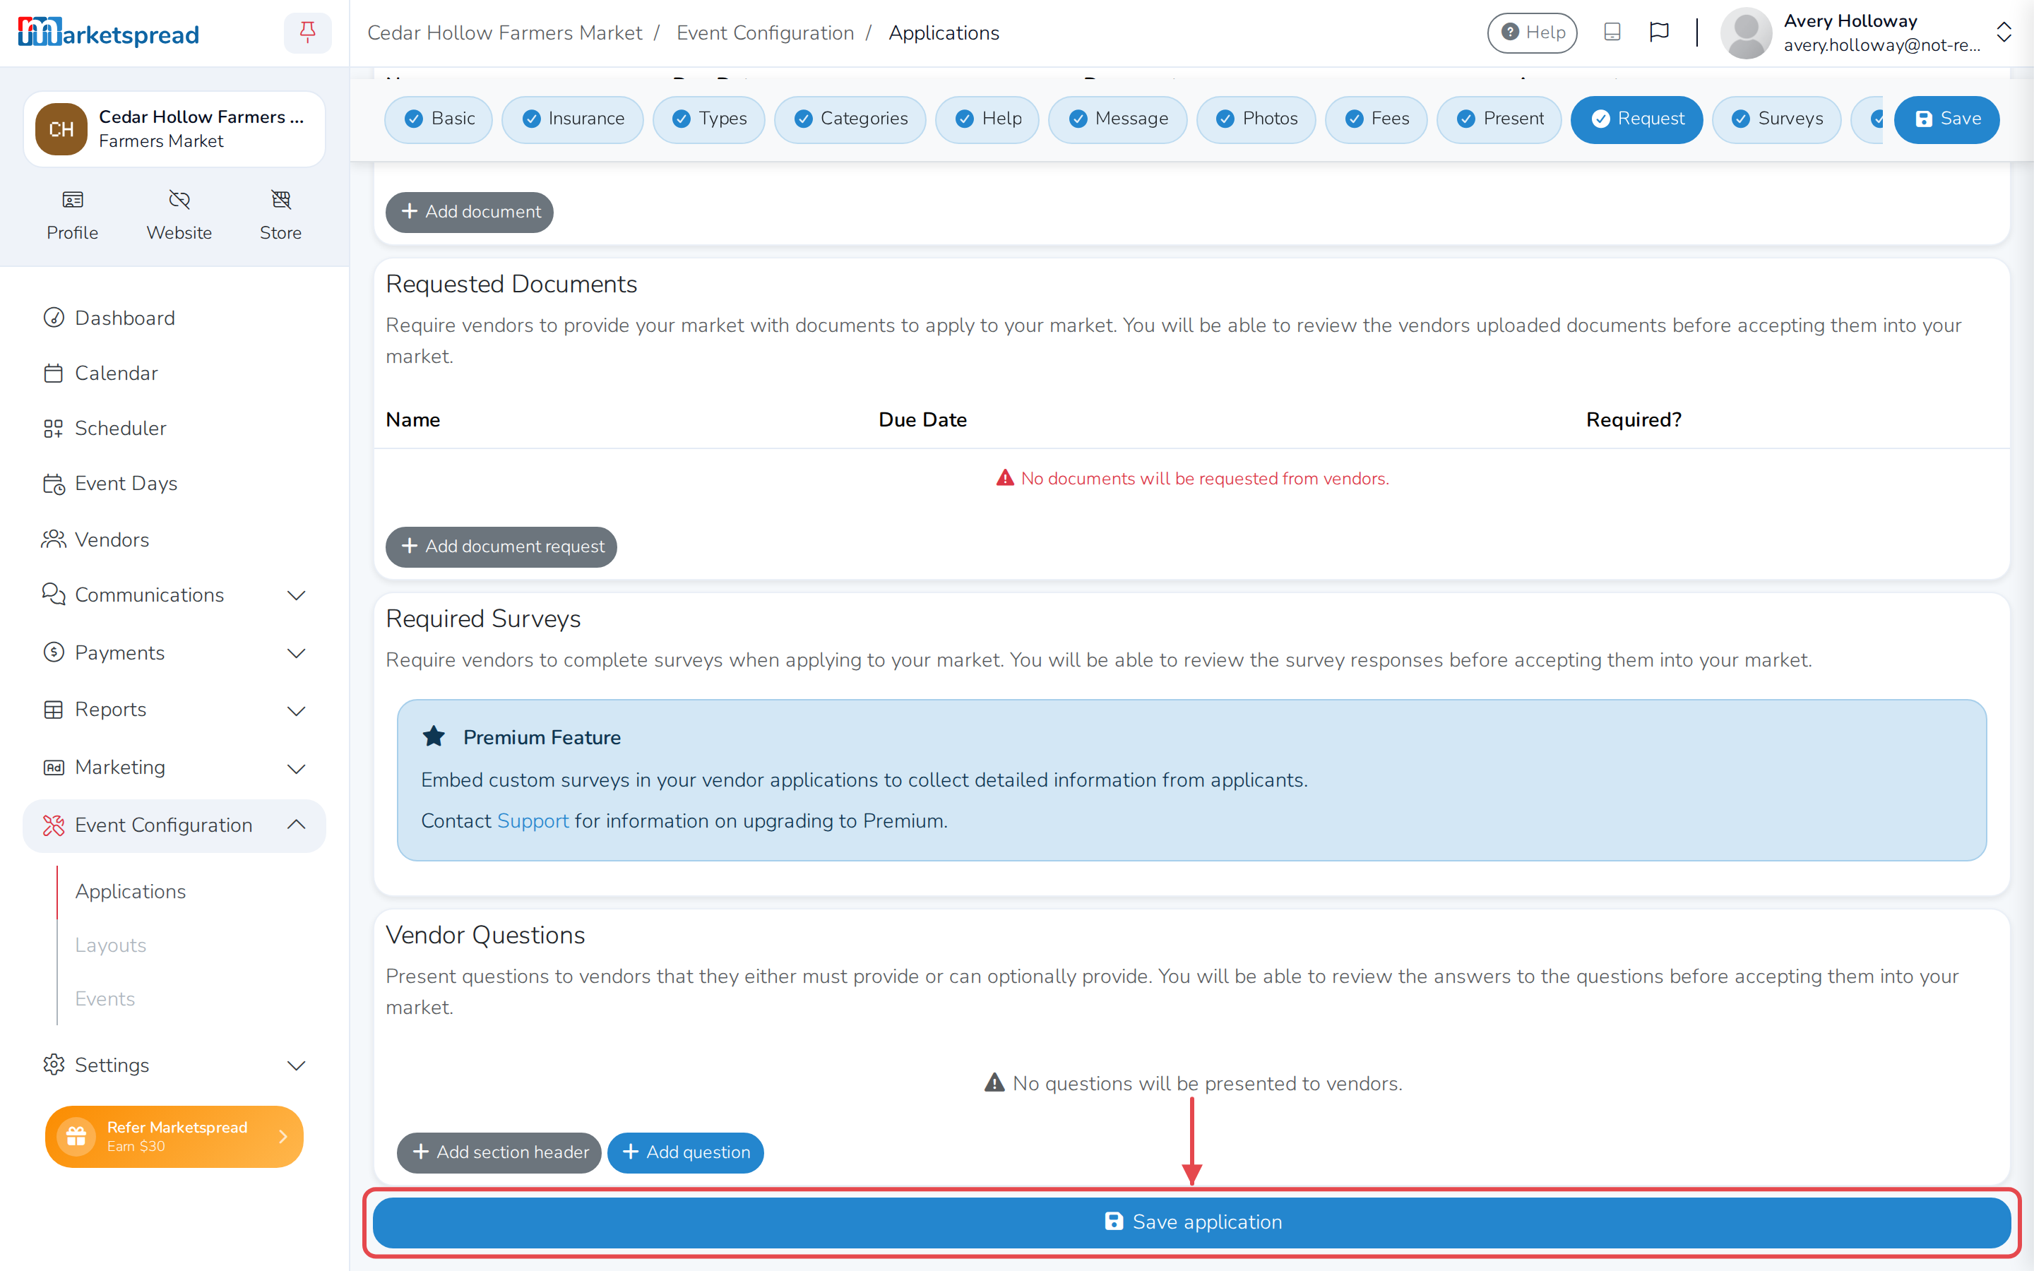This screenshot has width=2034, height=1271.
Task: Expand the Marketing menu
Action: click(174, 768)
